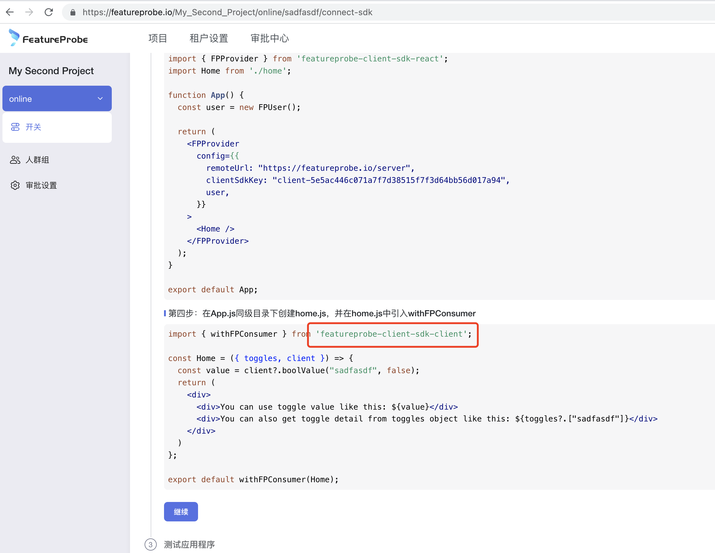Click 'const user = new FPUser();' line
The image size is (715, 553).
point(239,107)
